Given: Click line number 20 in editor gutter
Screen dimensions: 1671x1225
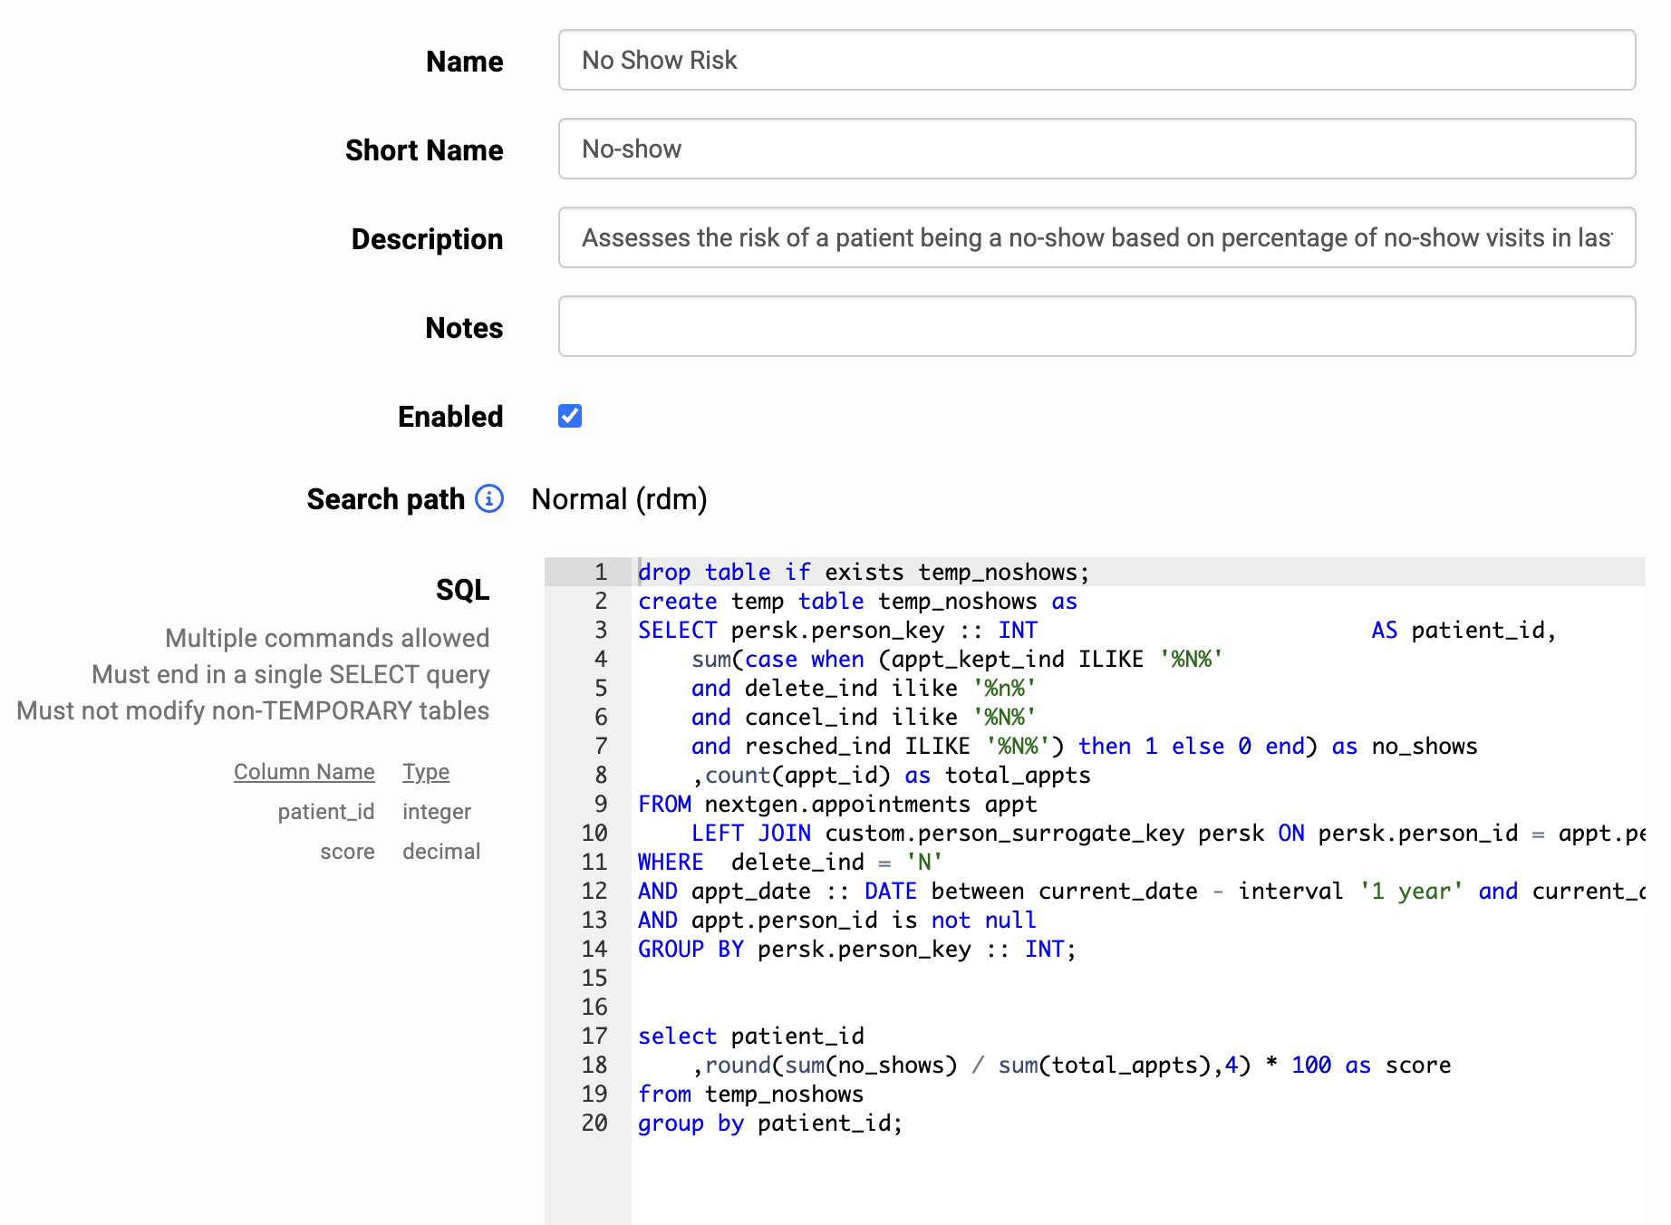Looking at the screenshot, I should tap(594, 1123).
